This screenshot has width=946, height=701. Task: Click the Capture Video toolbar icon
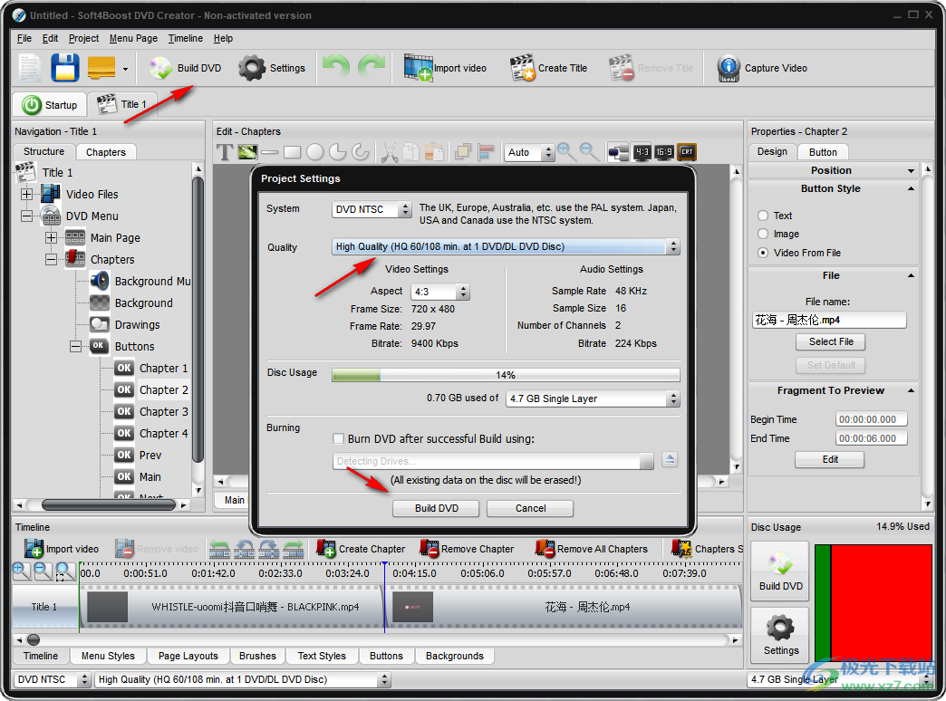[762, 68]
